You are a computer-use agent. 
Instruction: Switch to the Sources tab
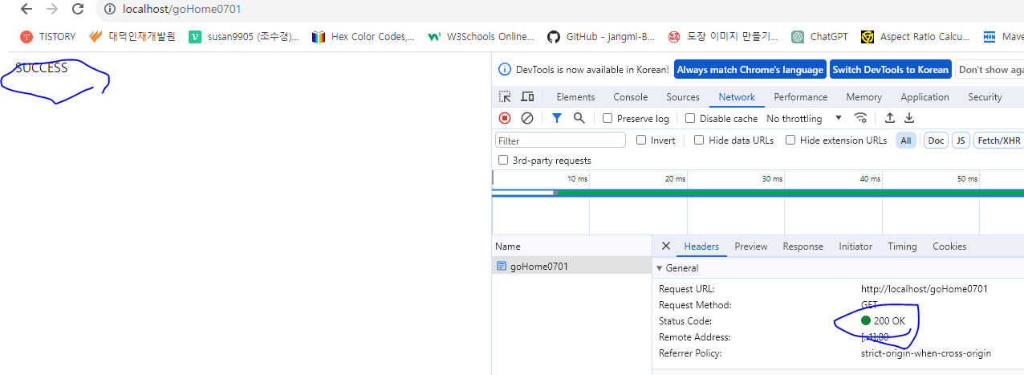(683, 97)
